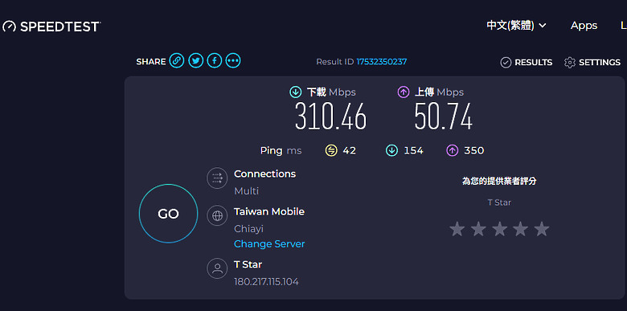Open more share options ellipsis icon
The image size is (627, 311).
pyautogui.click(x=233, y=61)
